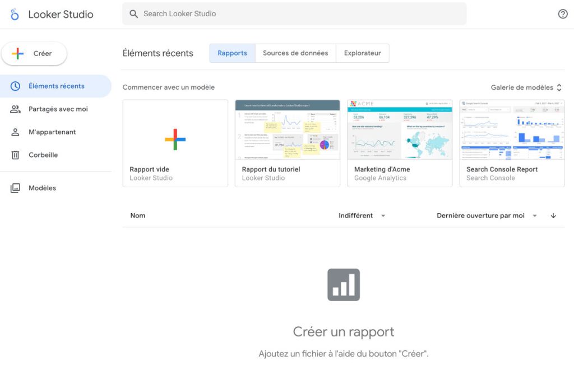The height and width of the screenshot is (370, 574).
Task: Select the Modèles templates icon
Action: pos(15,187)
